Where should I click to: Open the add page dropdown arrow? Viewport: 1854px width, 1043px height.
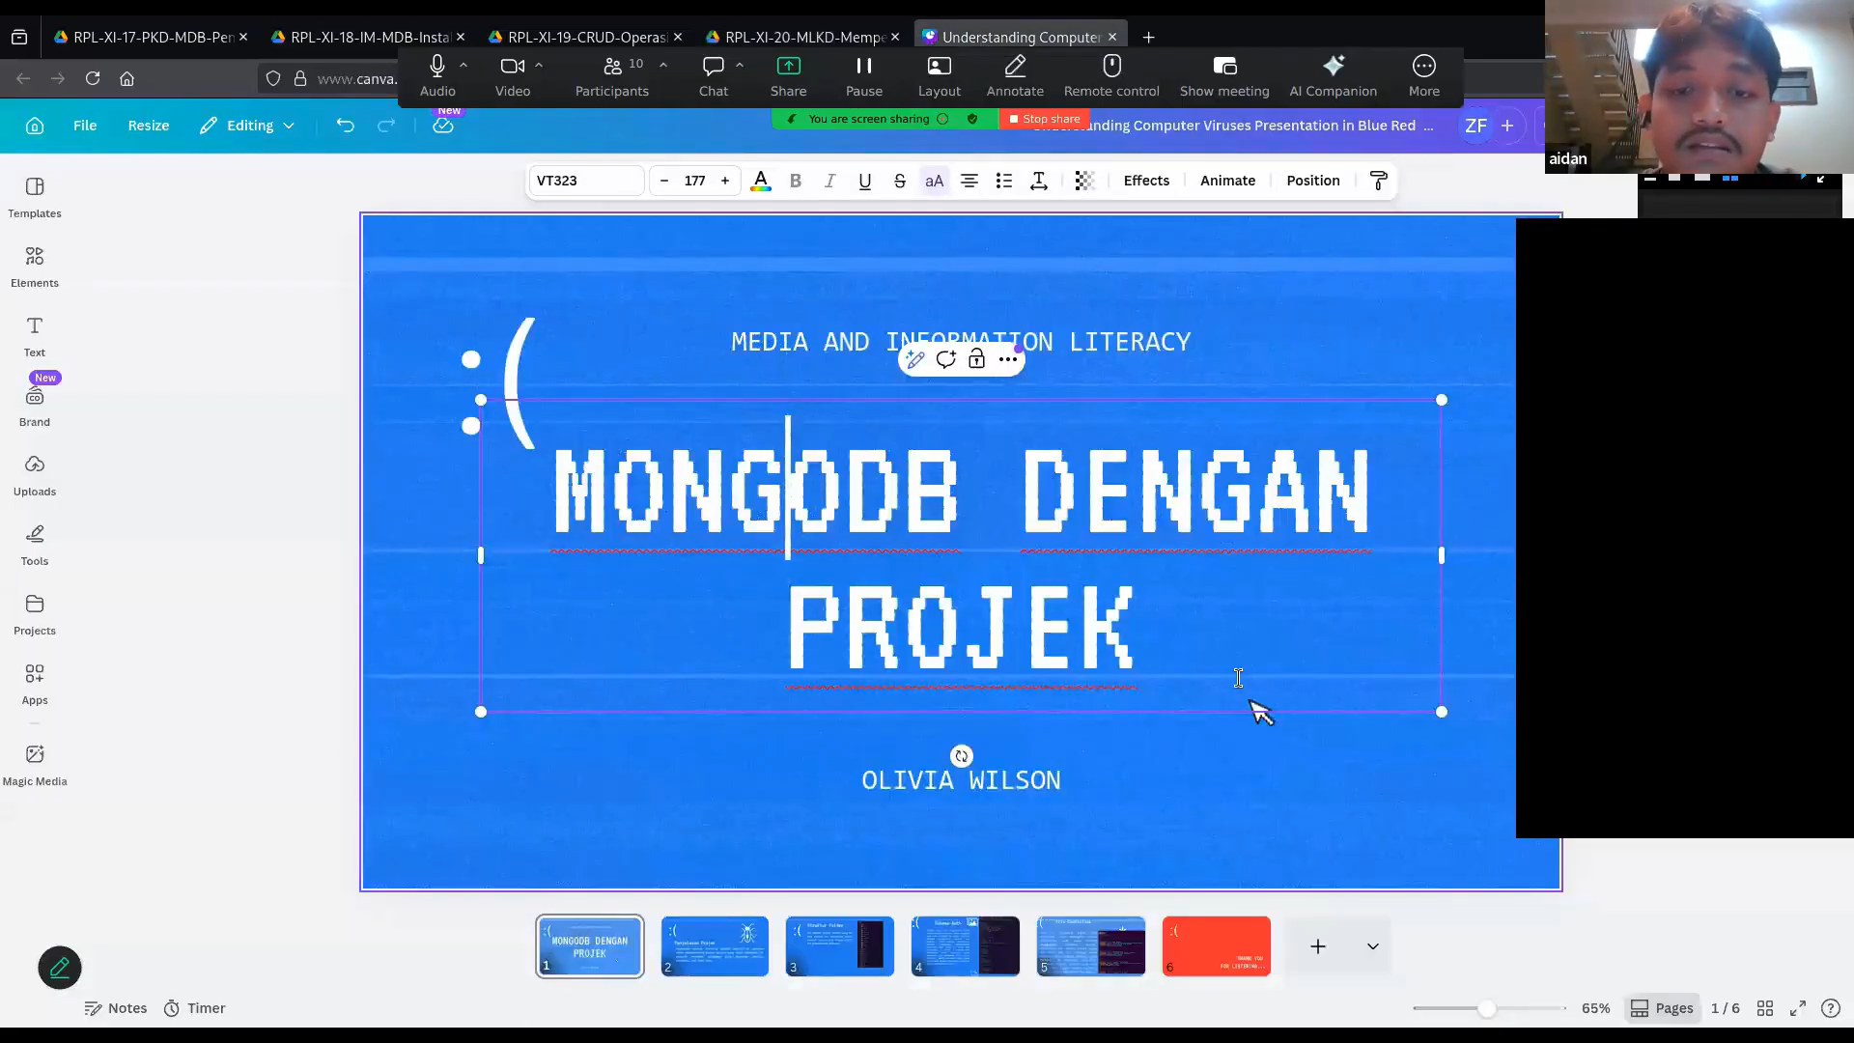click(x=1372, y=946)
